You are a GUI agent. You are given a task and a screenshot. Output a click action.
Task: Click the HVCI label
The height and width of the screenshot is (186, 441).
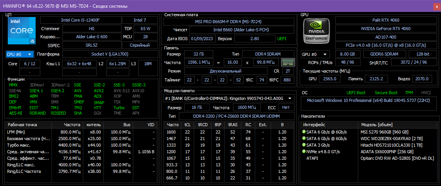click(426, 93)
